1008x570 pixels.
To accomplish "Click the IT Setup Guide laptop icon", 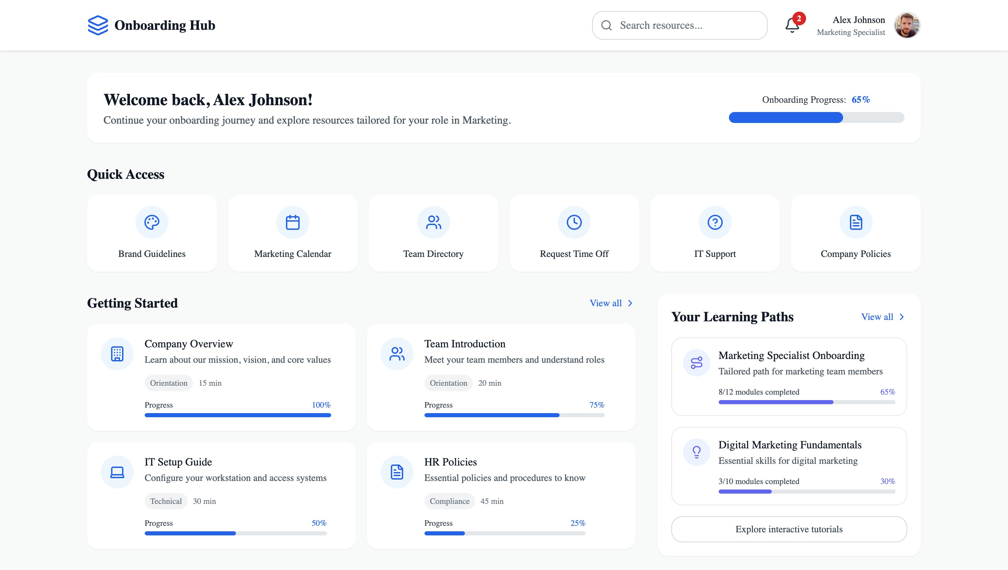I will [x=117, y=472].
